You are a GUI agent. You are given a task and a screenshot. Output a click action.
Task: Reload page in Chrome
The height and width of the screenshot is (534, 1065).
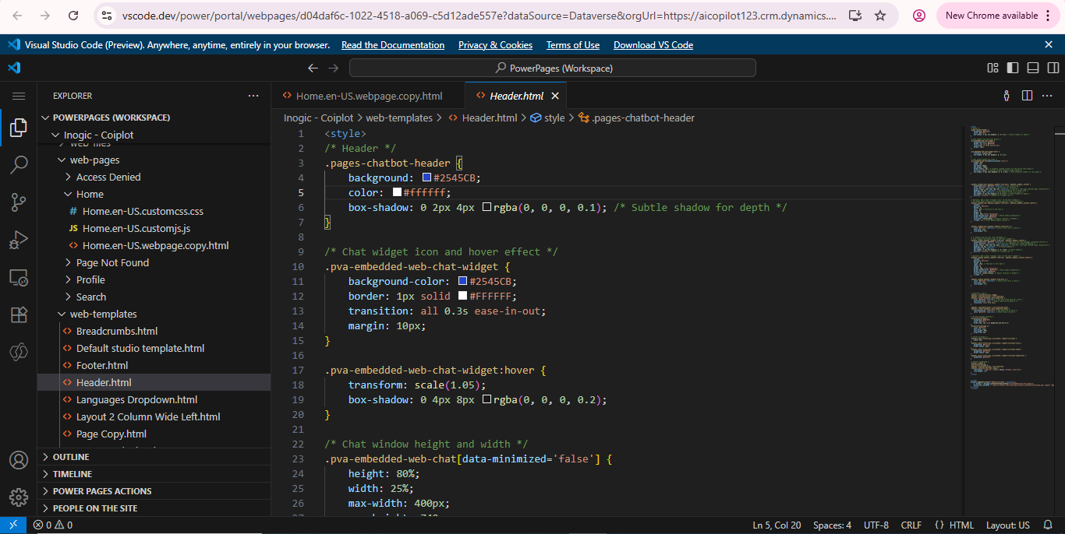tap(73, 16)
